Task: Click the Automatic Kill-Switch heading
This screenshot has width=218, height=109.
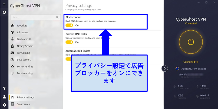Action: pos(78,51)
